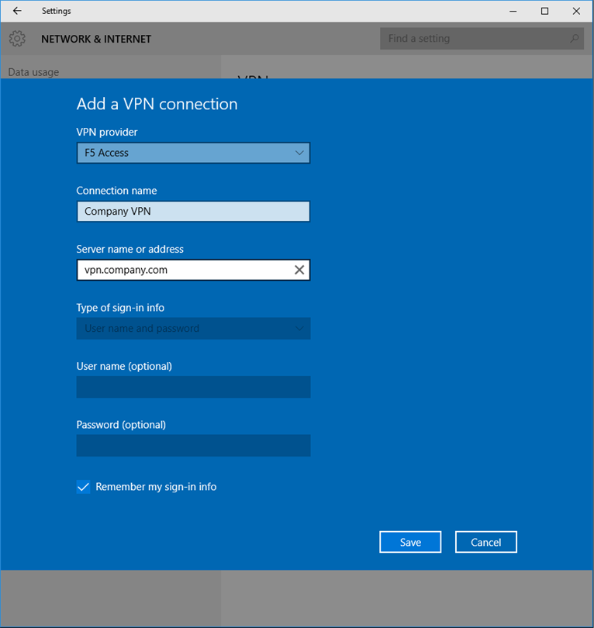594x628 pixels.
Task: Close the Settings window
Action: coord(576,11)
